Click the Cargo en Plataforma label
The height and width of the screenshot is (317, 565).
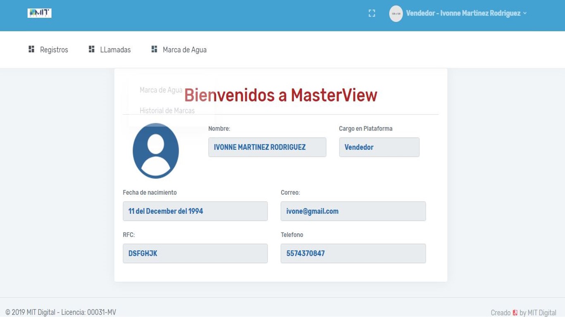tap(365, 129)
